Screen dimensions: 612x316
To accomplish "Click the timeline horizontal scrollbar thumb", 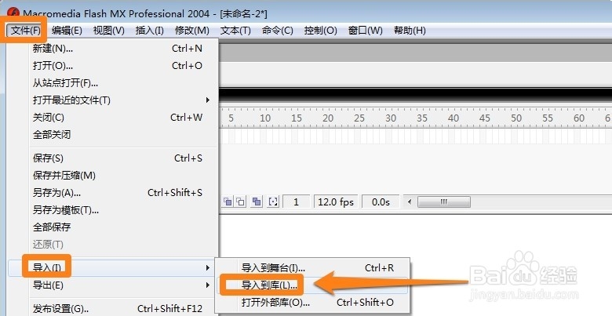I will pos(444,202).
